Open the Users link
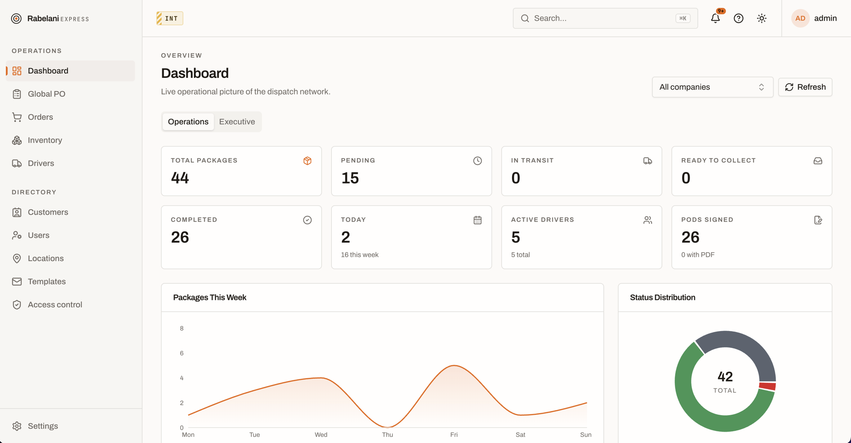Viewport: 851px width, 443px height. (x=70, y=235)
